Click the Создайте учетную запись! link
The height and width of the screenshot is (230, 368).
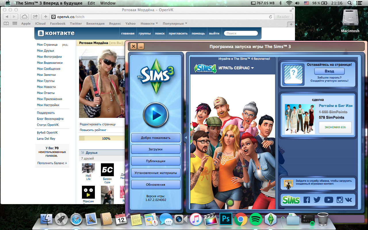[x=329, y=81]
